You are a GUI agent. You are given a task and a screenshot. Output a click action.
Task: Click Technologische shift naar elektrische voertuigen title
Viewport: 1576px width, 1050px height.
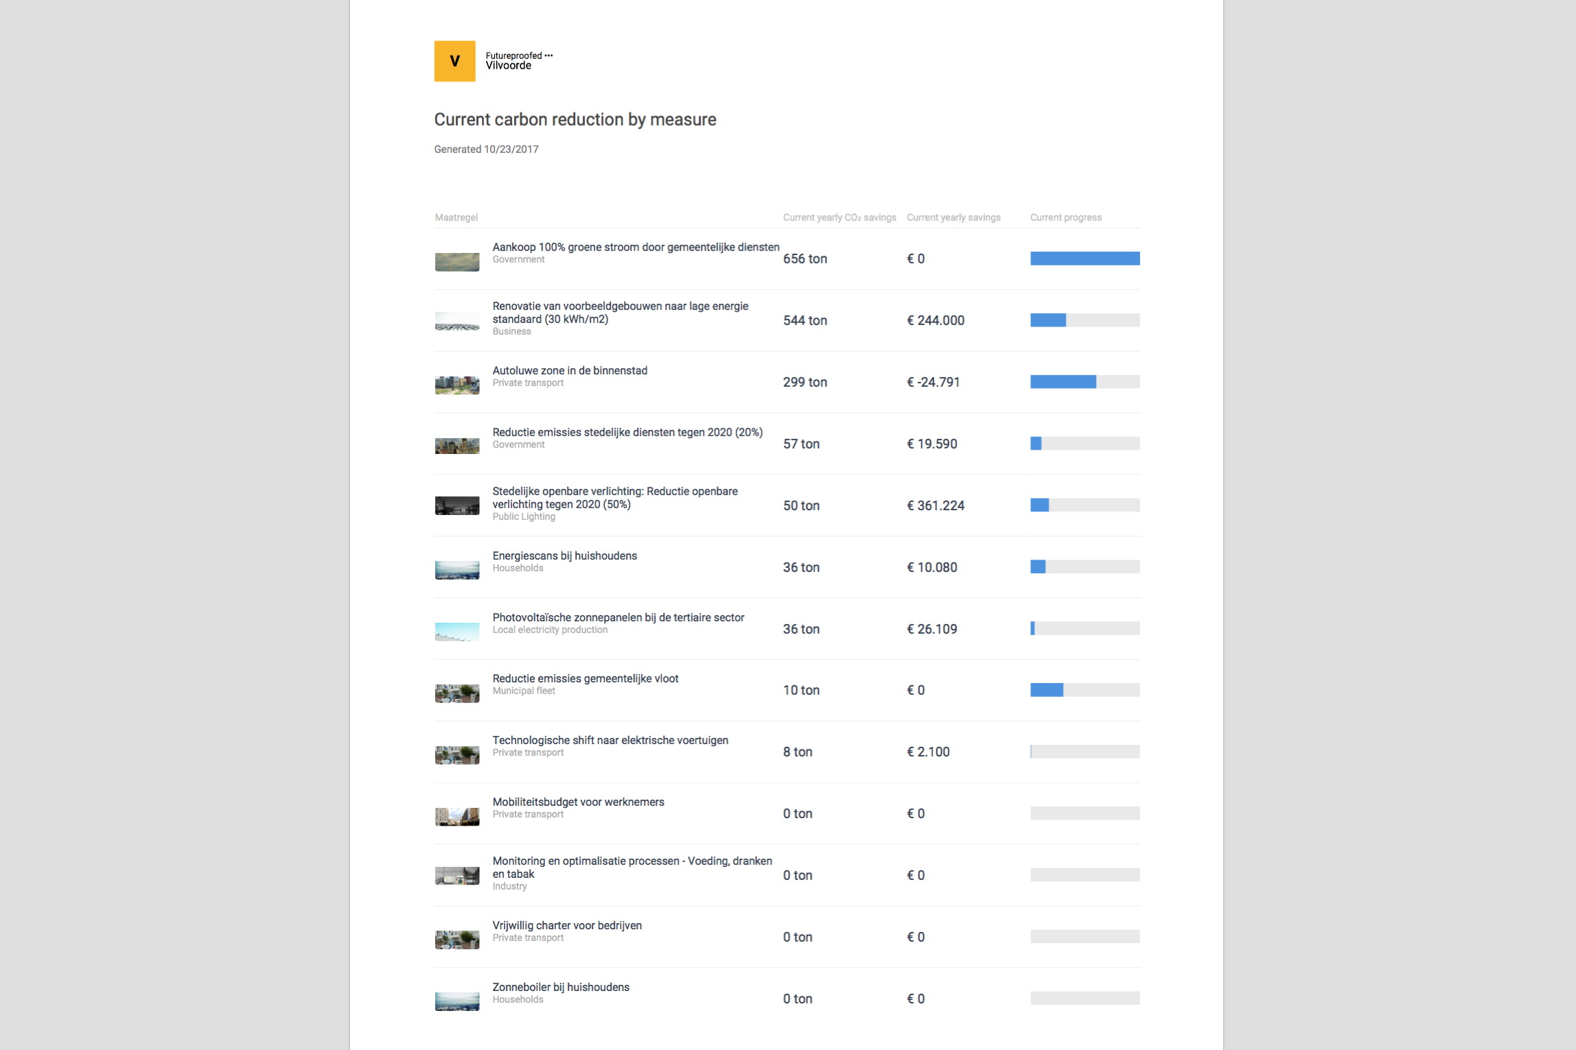(x=610, y=740)
